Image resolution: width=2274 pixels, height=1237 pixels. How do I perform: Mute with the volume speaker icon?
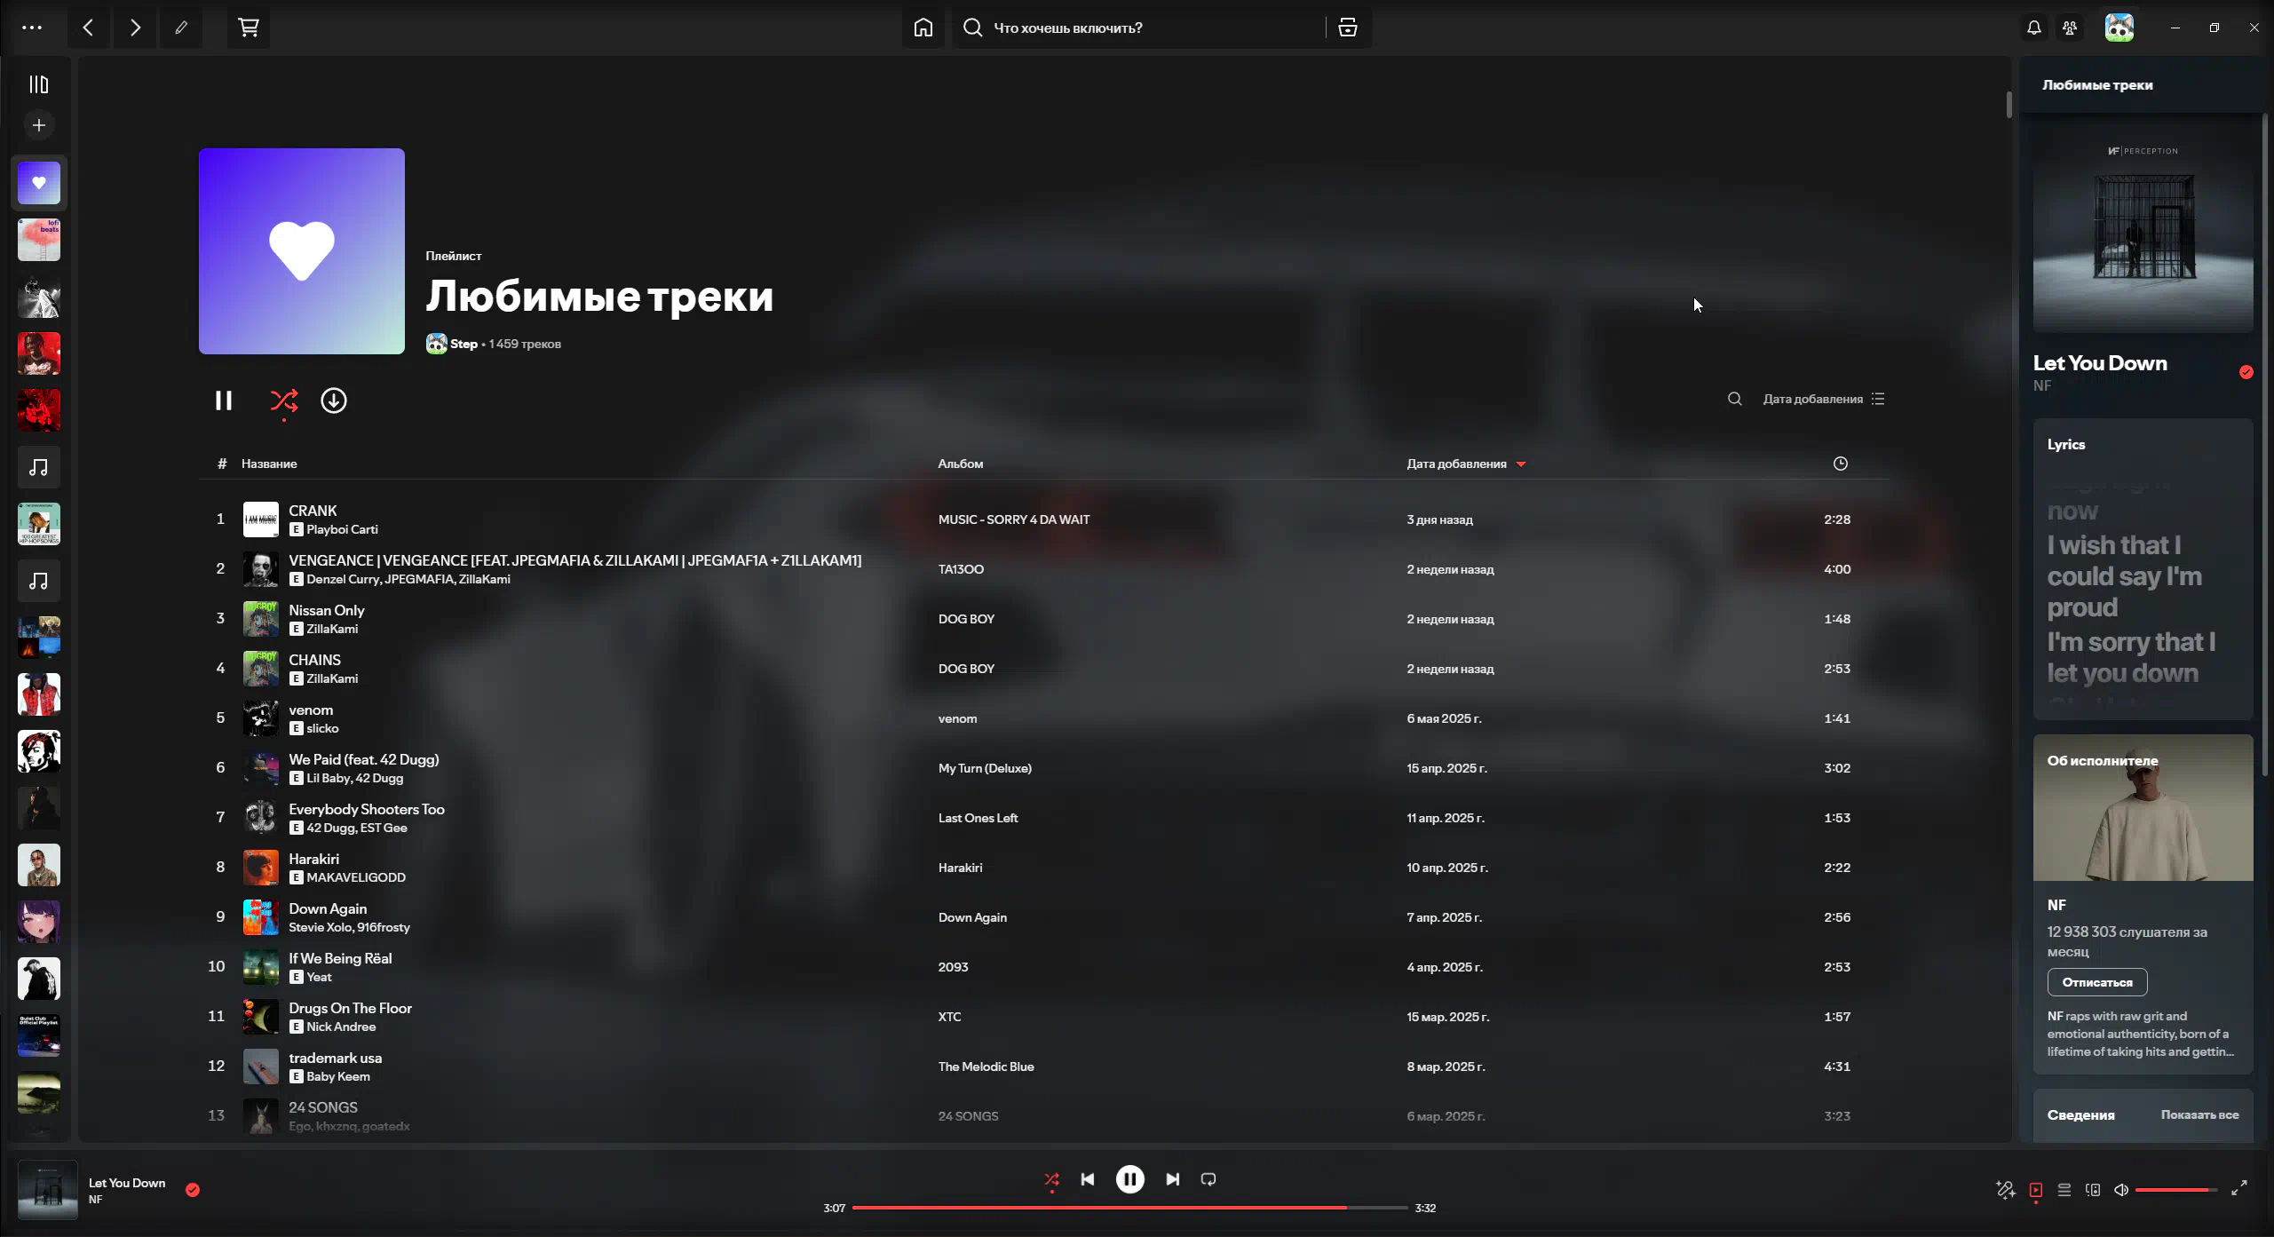point(2121,1190)
